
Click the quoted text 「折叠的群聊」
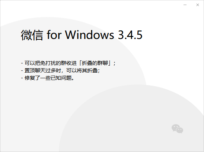pyautogui.click(x=95, y=63)
